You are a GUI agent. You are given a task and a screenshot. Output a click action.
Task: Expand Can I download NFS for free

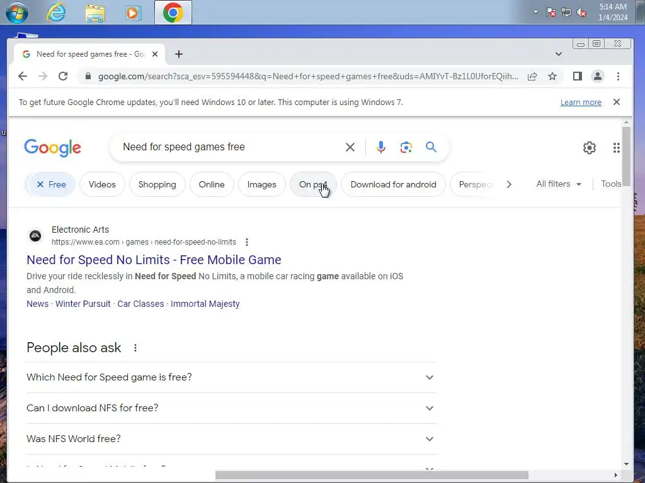pos(231,408)
